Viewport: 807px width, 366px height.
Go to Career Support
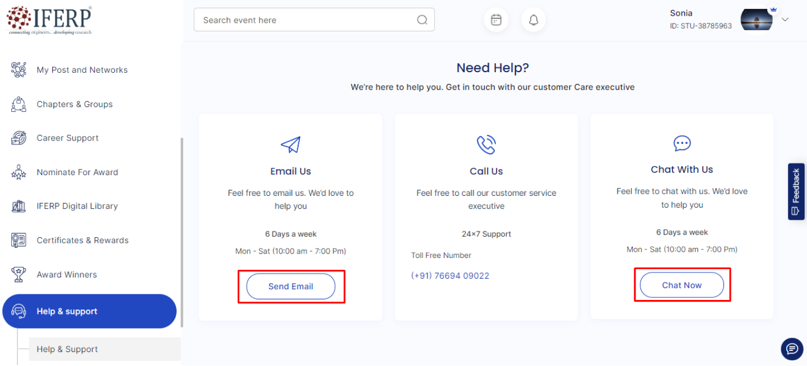[x=67, y=138]
